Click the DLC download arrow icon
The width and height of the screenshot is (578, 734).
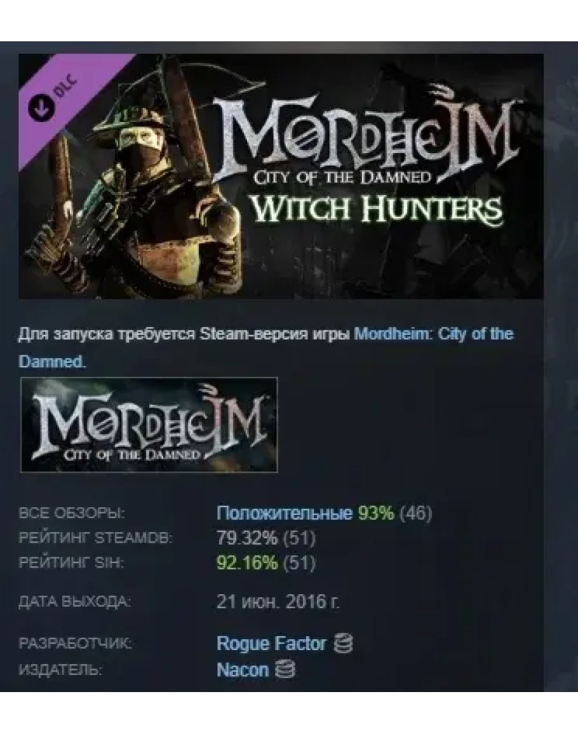pyautogui.click(x=42, y=107)
